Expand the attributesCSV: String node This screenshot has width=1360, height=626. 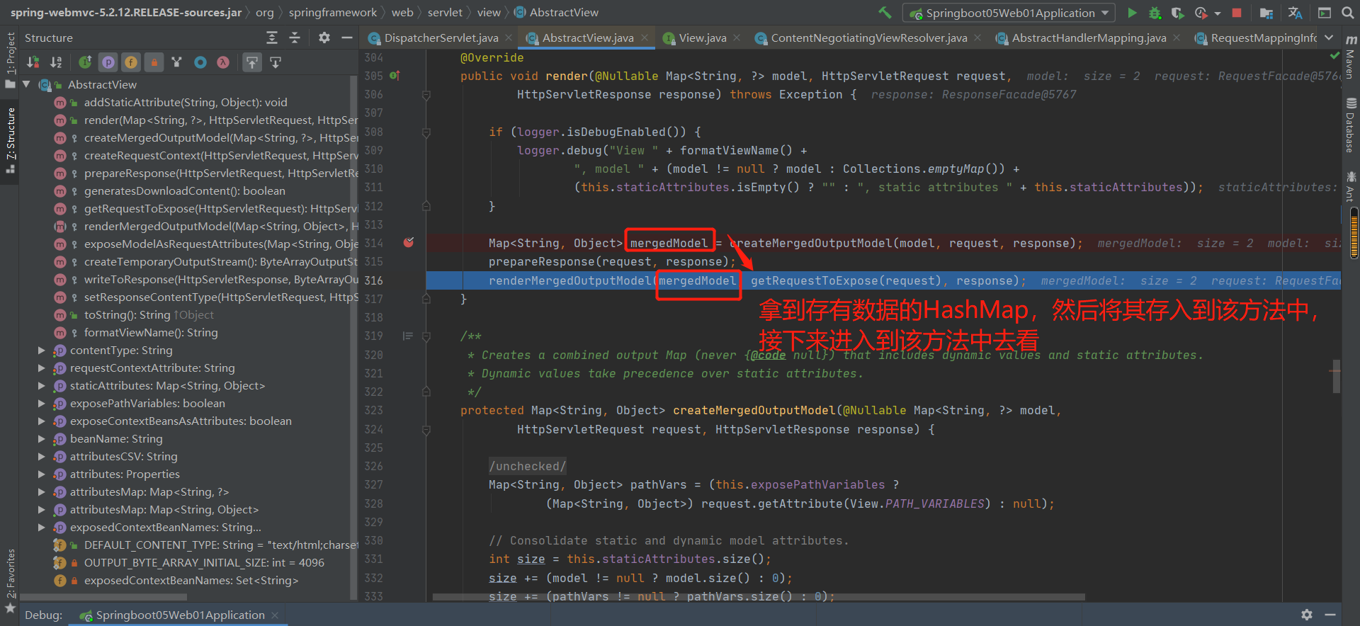point(41,456)
